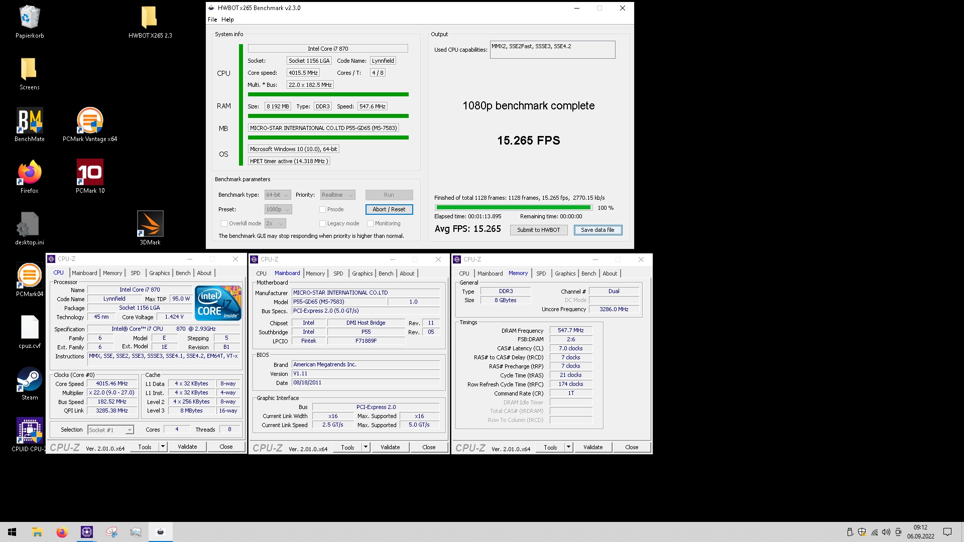Click Close in the Mainboard CPU-Z window
The width and height of the screenshot is (964, 542).
pyautogui.click(x=429, y=447)
